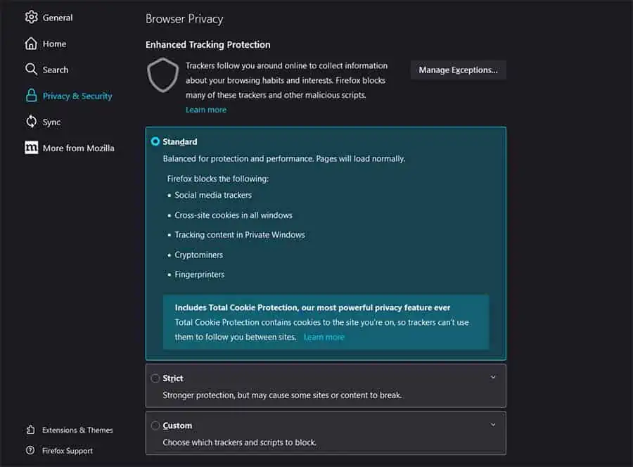Screen dimensions: 633x467
Task: Click 'Firefox blocks the following:' text
Action: click(x=218, y=179)
